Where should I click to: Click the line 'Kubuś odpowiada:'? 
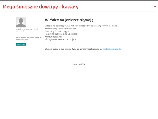pos(54,37)
